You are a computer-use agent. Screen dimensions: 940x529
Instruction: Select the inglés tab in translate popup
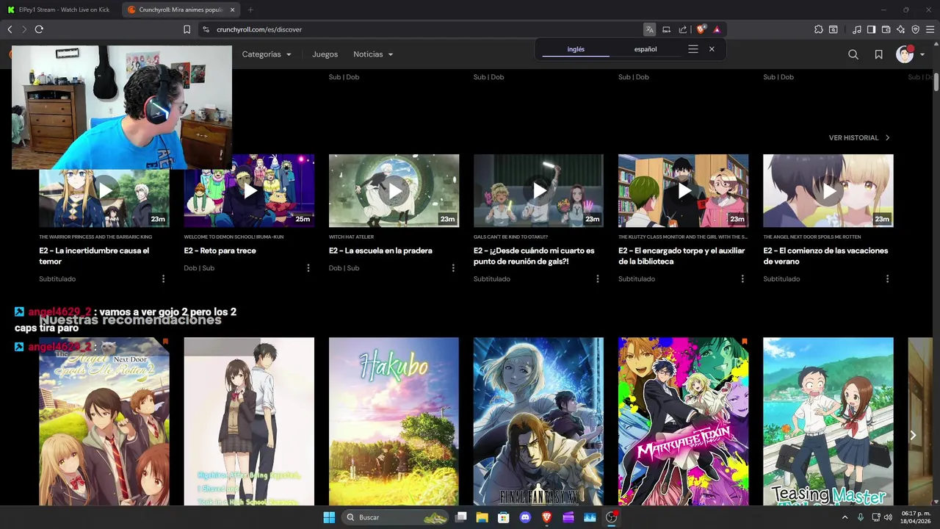click(x=576, y=49)
